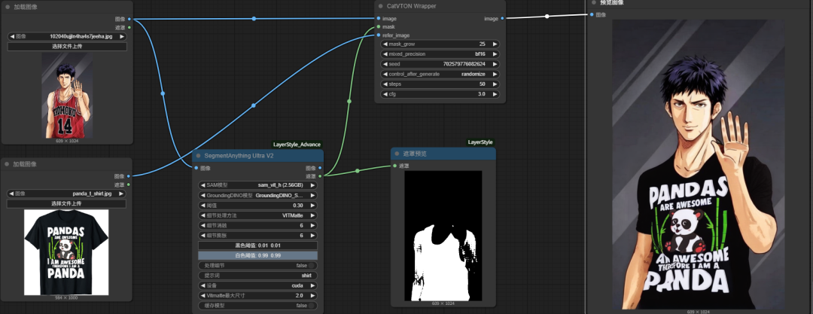Click the panda t-shirt thumbnail in 加载图像
The image size is (813, 314).
point(65,253)
